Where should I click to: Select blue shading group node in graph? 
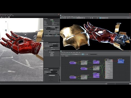121,61
